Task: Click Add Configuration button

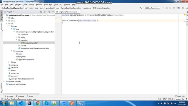Action: 152,8
